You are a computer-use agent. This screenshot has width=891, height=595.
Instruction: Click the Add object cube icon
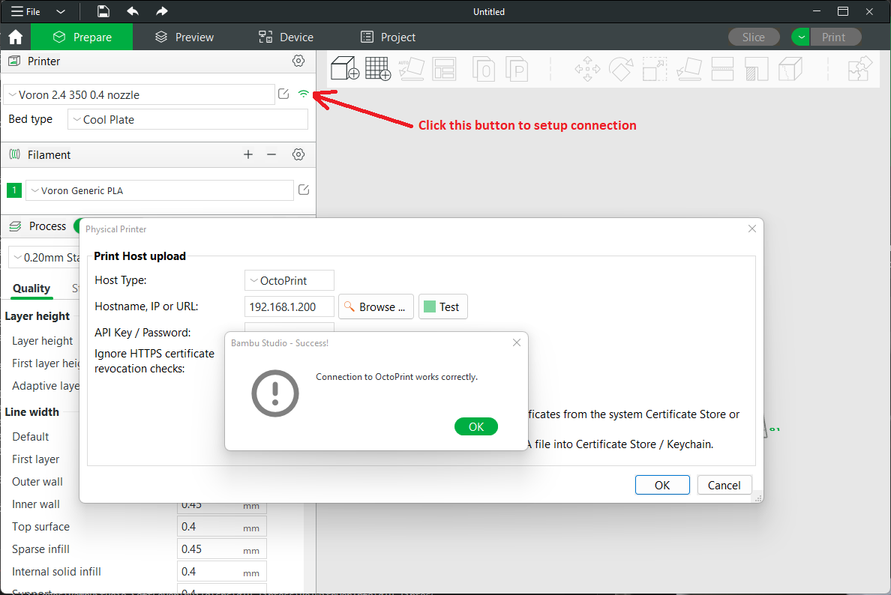click(345, 69)
